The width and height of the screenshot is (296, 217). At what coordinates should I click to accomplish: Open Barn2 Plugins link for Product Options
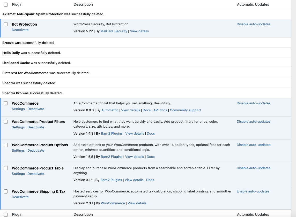point(112,157)
